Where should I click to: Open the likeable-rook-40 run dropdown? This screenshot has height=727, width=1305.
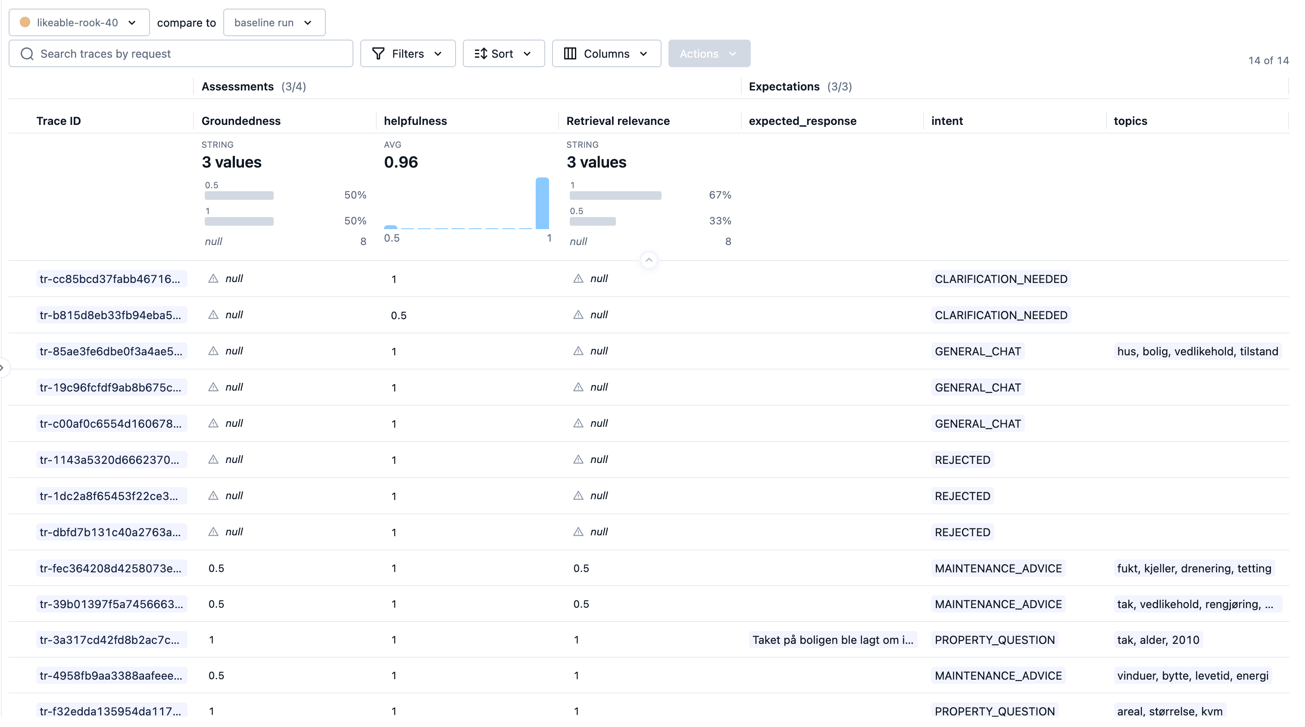click(x=79, y=22)
